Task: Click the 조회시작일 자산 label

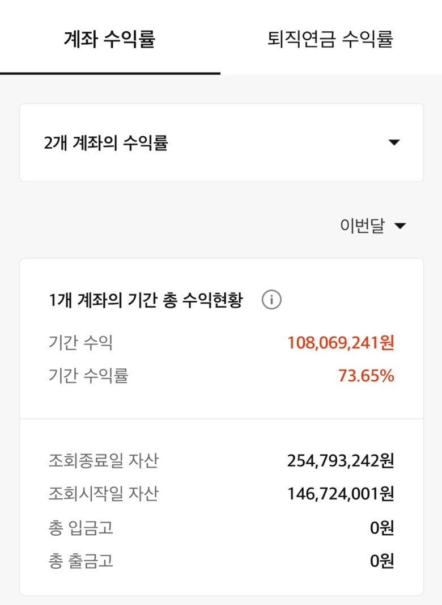Action: pyautogui.click(x=103, y=494)
